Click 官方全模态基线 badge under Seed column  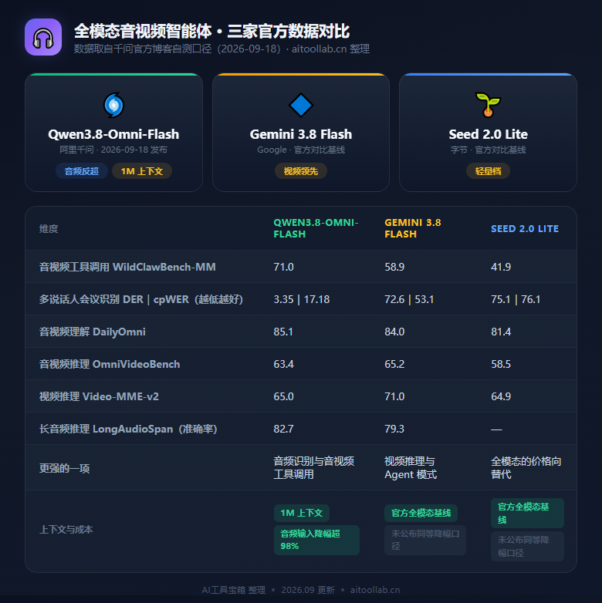point(527,513)
